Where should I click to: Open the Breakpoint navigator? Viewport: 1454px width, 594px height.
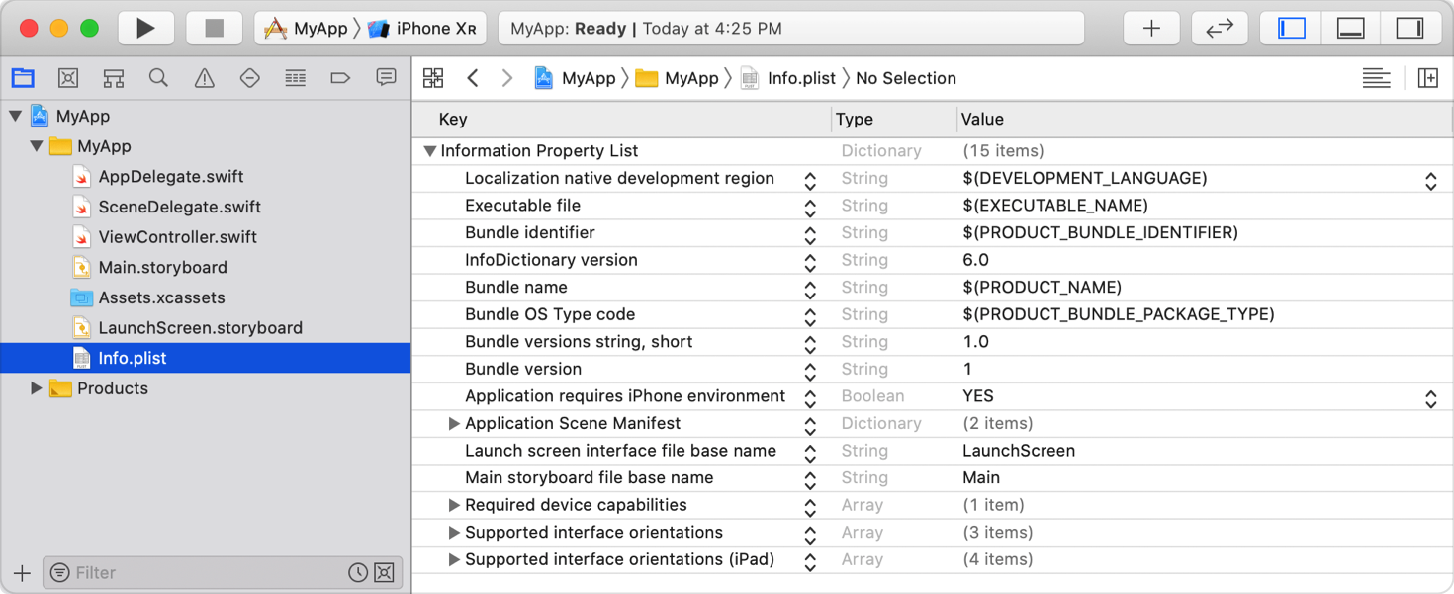(340, 77)
